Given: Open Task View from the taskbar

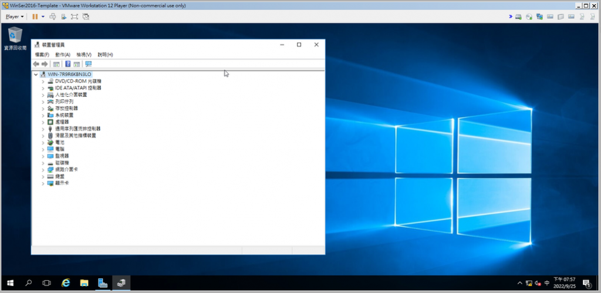Looking at the screenshot, I should pyautogui.click(x=47, y=283).
